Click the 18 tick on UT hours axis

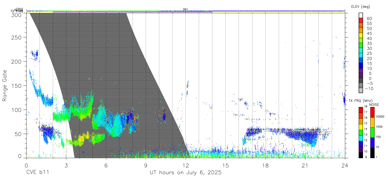pos(265,165)
